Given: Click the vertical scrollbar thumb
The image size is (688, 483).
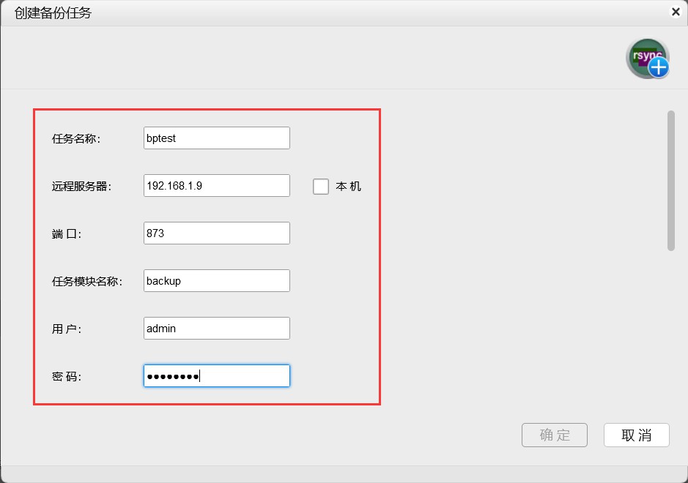Looking at the screenshot, I should click(x=670, y=180).
